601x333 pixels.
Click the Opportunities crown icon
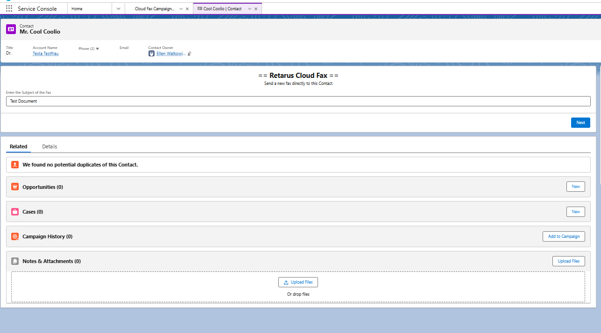[15, 187]
